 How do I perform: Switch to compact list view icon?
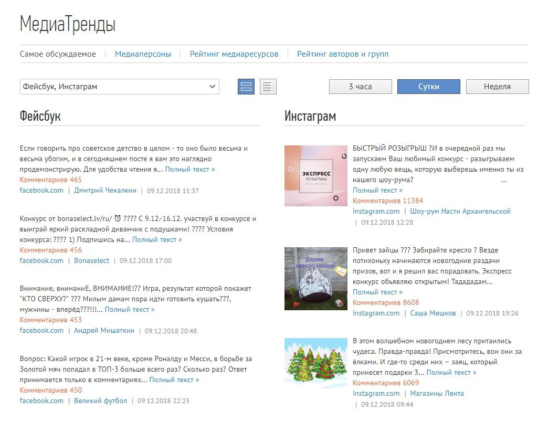268,87
